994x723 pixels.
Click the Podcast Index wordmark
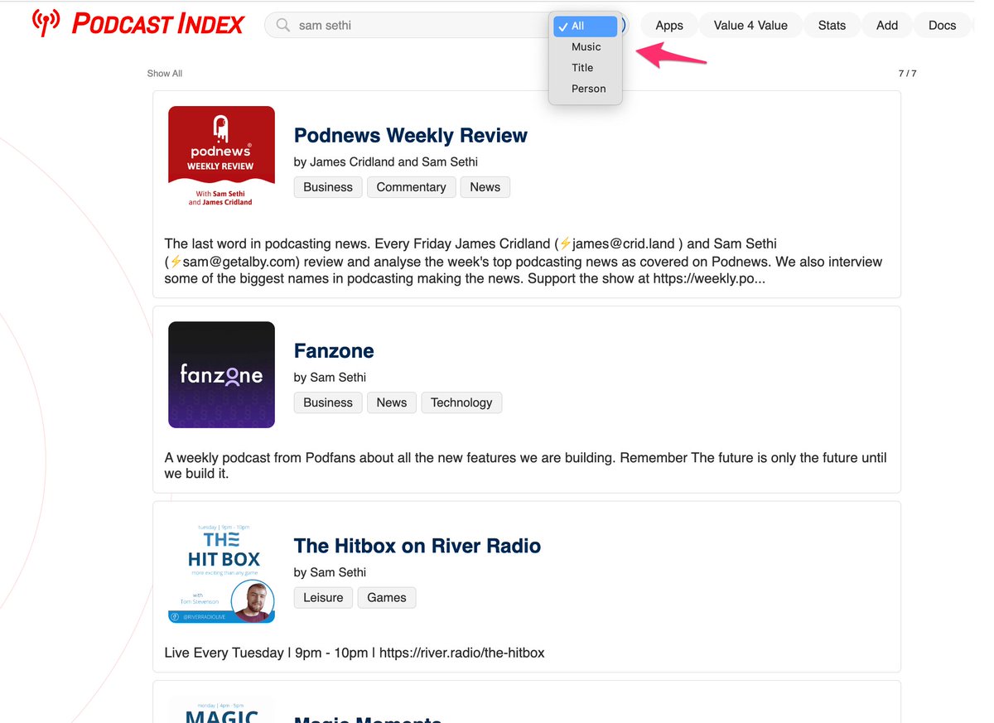point(158,24)
